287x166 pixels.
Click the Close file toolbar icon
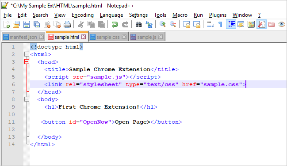[x=47, y=24]
